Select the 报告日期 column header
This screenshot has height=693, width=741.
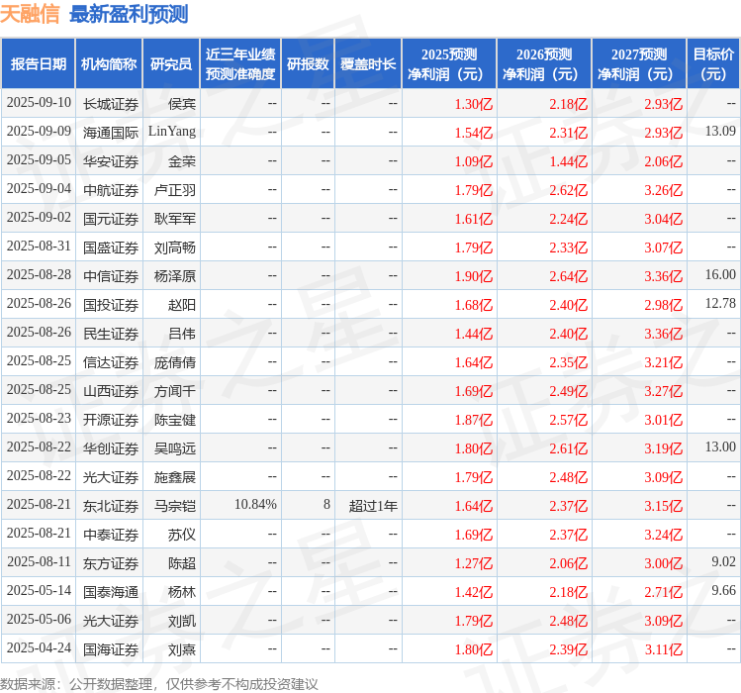[x=39, y=64]
